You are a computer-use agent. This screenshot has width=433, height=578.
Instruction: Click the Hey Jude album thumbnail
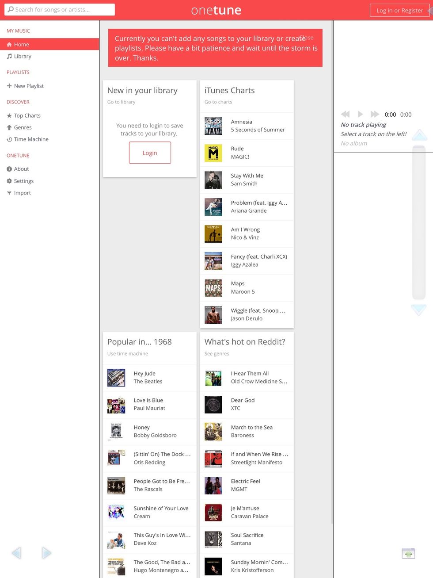point(116,377)
